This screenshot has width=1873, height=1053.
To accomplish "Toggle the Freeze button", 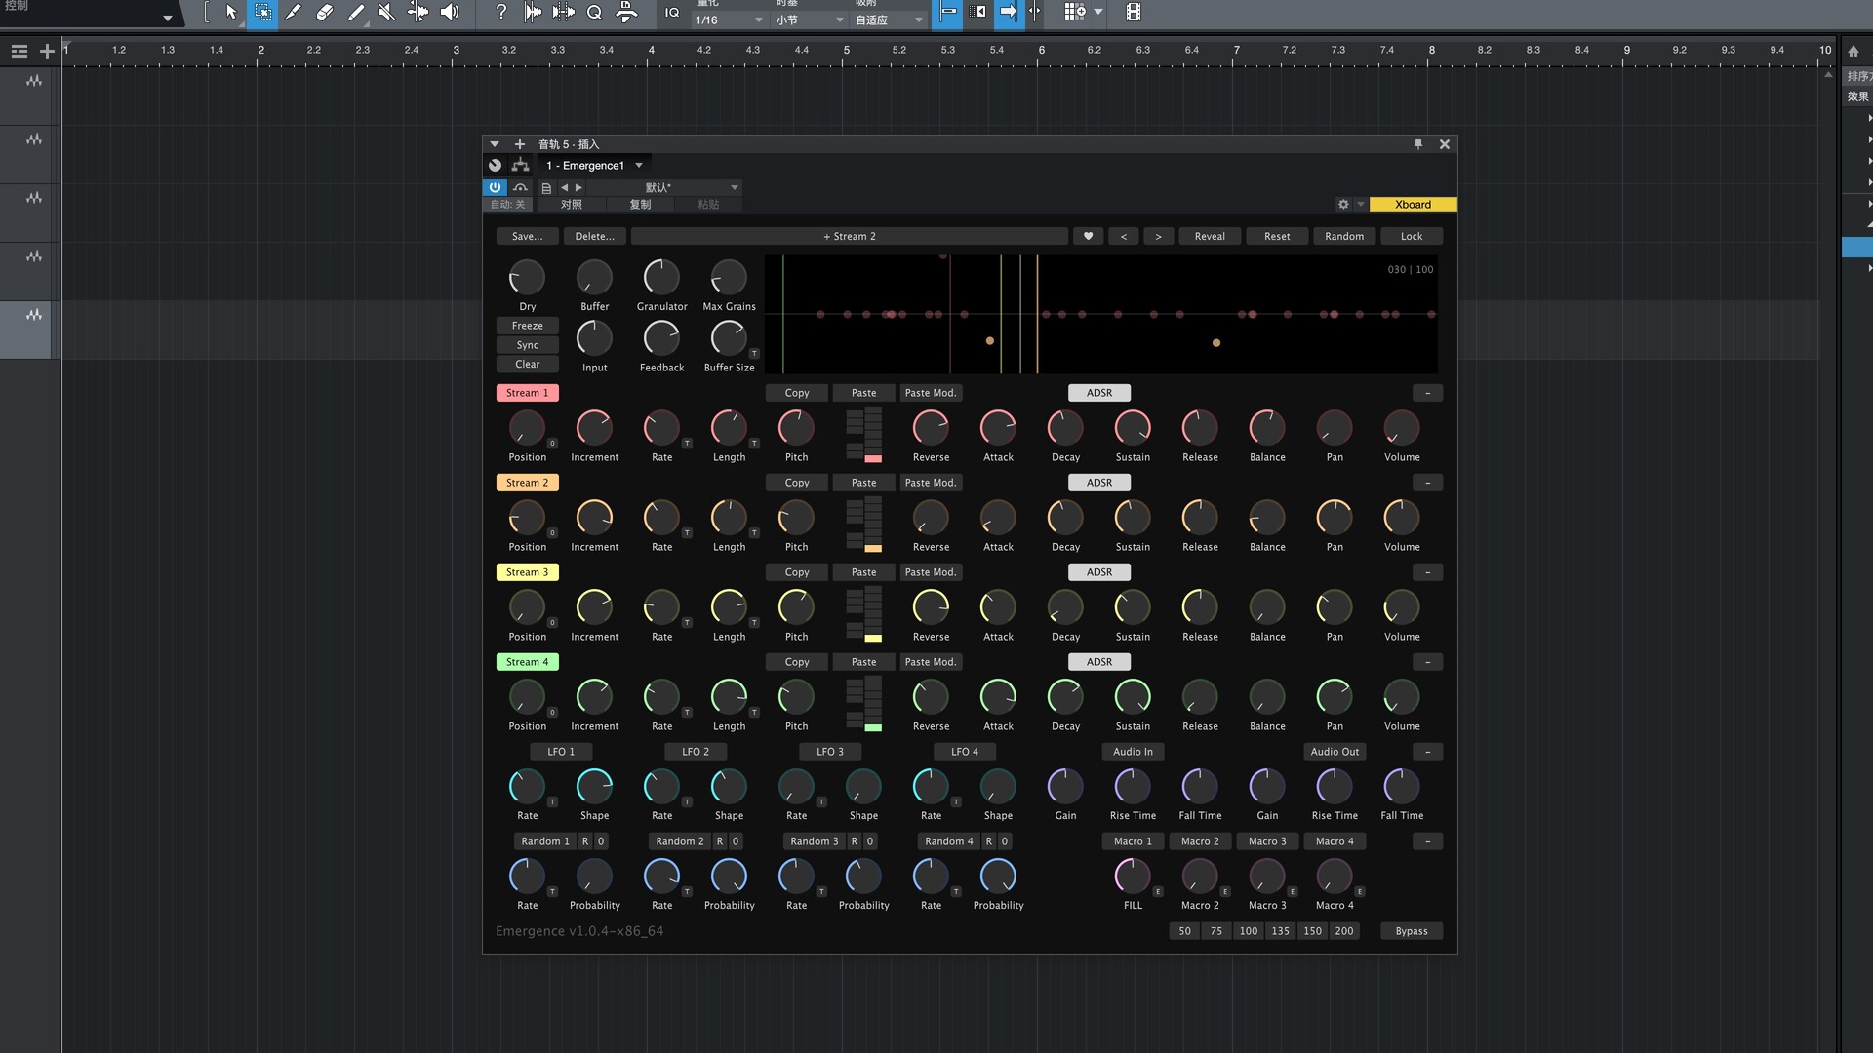I will coord(527,326).
